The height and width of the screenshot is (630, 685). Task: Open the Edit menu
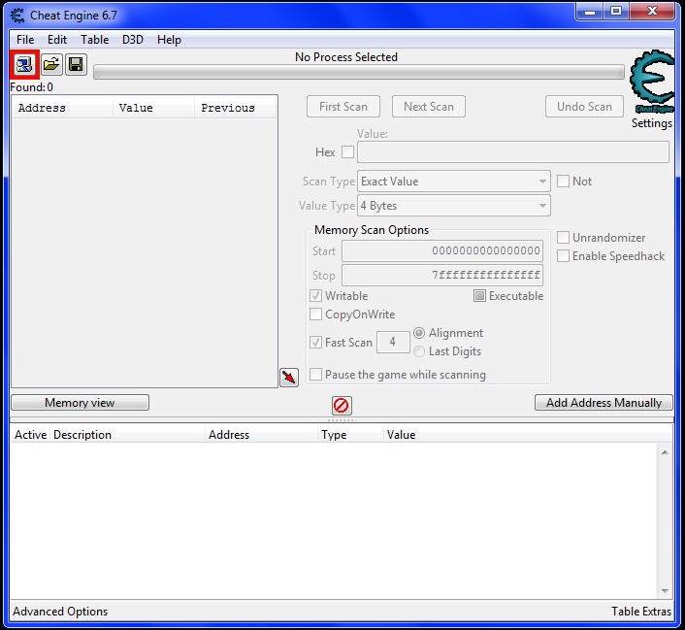pyautogui.click(x=57, y=40)
